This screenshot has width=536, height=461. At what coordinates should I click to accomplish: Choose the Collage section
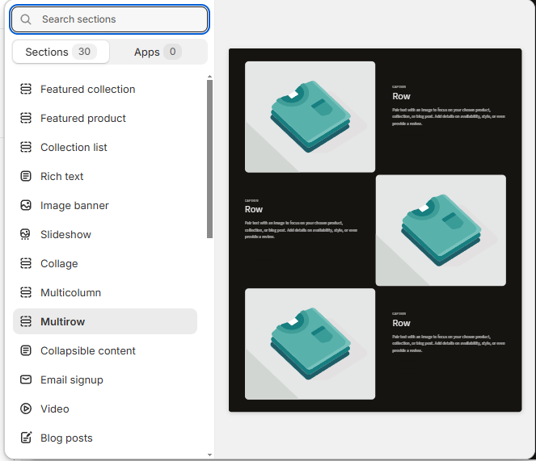click(59, 263)
